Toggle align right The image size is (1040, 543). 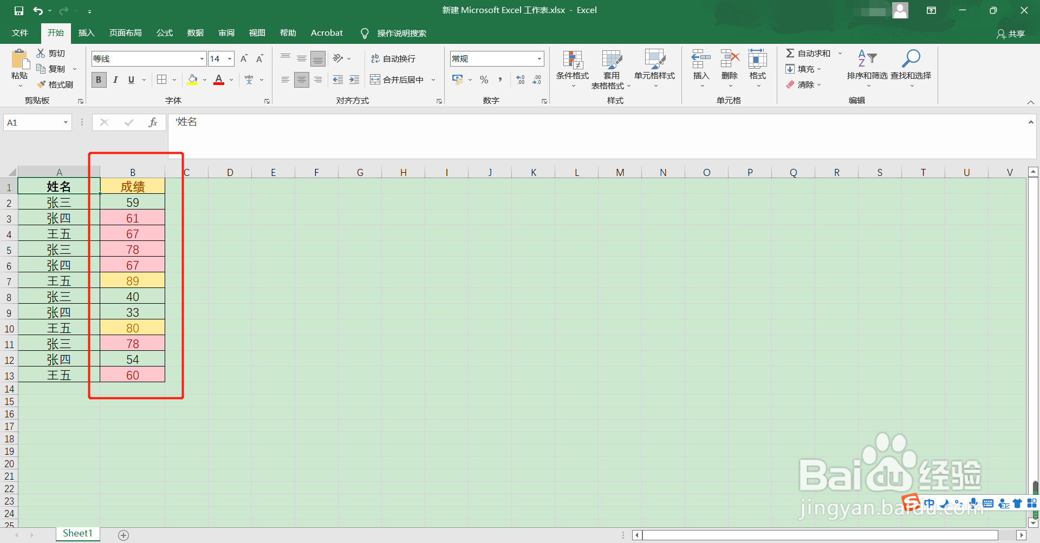(318, 80)
